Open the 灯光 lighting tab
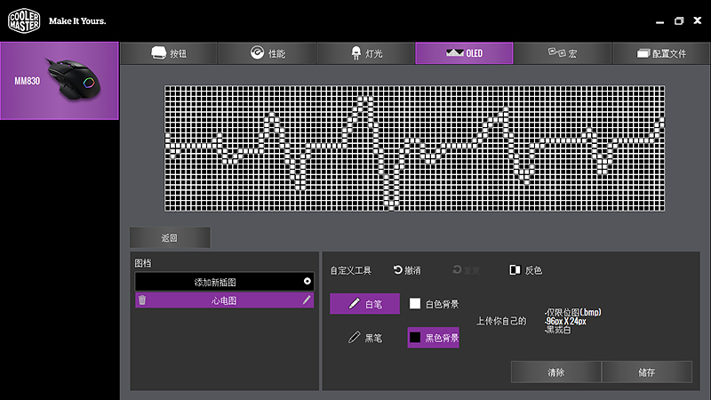The image size is (711, 400). click(366, 53)
